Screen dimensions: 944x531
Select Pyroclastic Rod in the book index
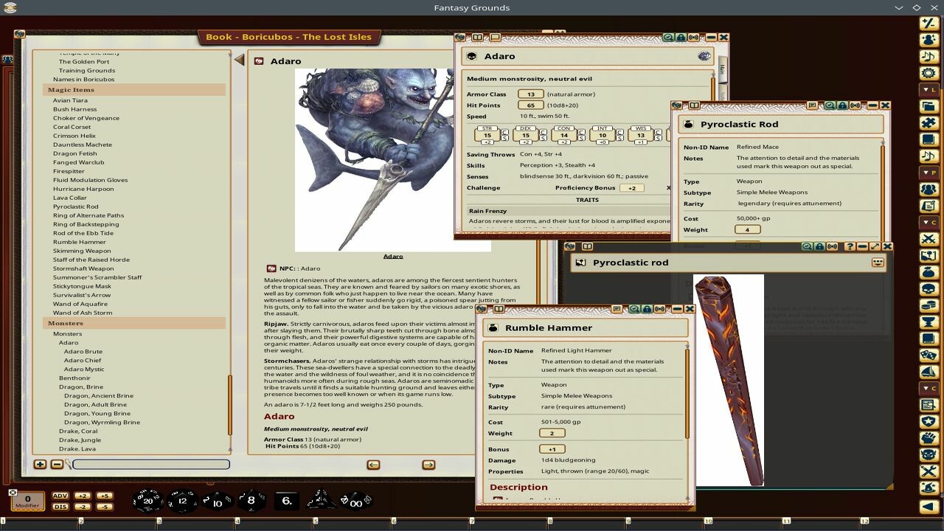[75, 207]
